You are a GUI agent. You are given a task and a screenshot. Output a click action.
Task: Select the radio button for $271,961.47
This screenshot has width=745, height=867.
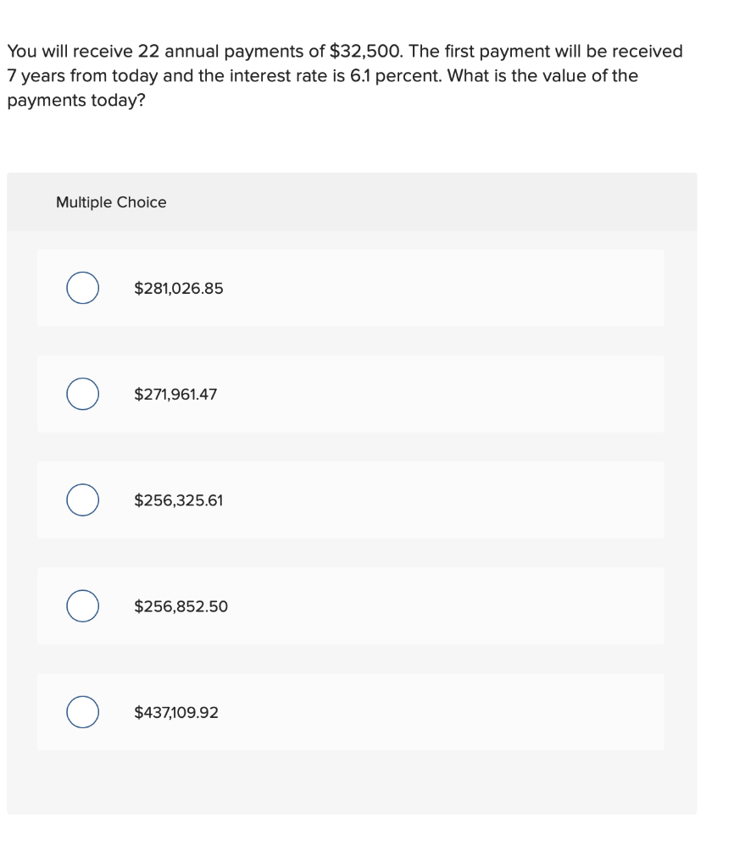[82, 394]
